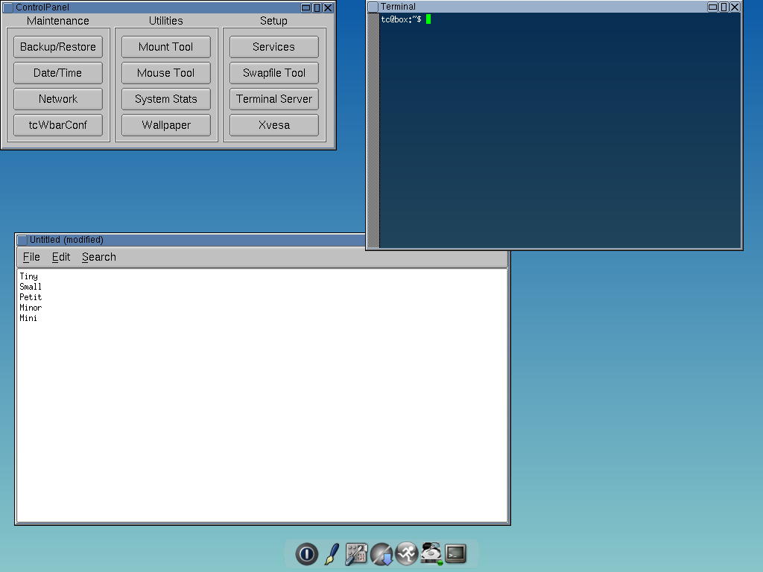Image resolution: width=763 pixels, height=572 pixels.
Task: Open Untitled editor window menu icon
Action: (x=22, y=240)
